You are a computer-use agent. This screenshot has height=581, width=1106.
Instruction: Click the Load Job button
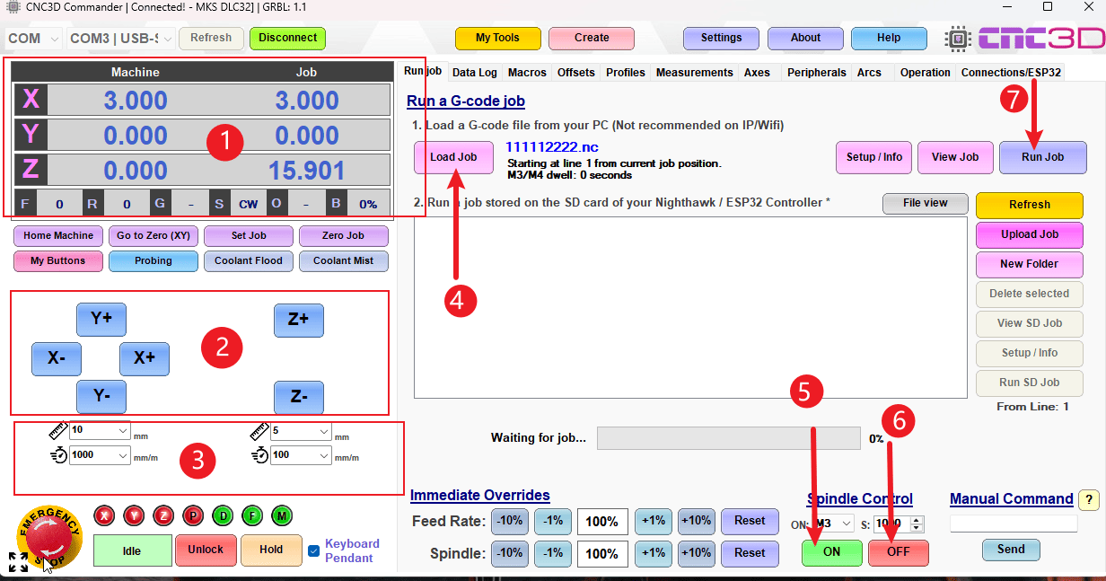[453, 157]
